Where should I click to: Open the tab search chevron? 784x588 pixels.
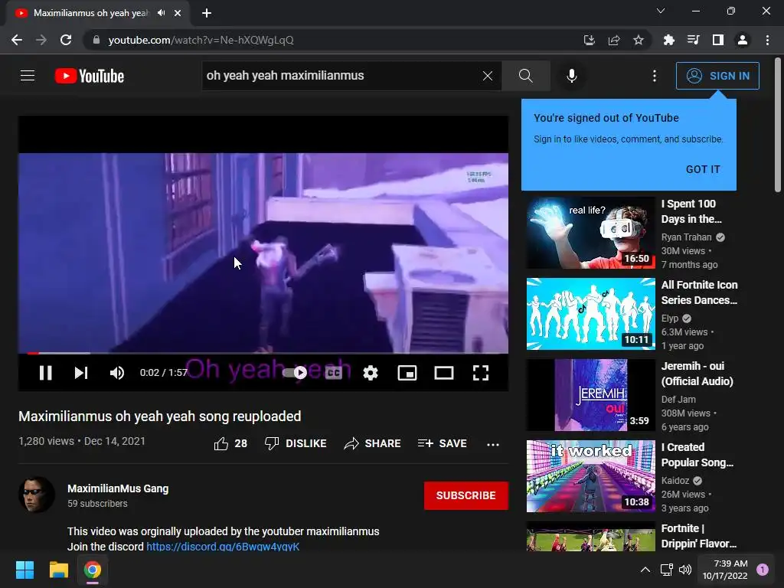(x=661, y=11)
